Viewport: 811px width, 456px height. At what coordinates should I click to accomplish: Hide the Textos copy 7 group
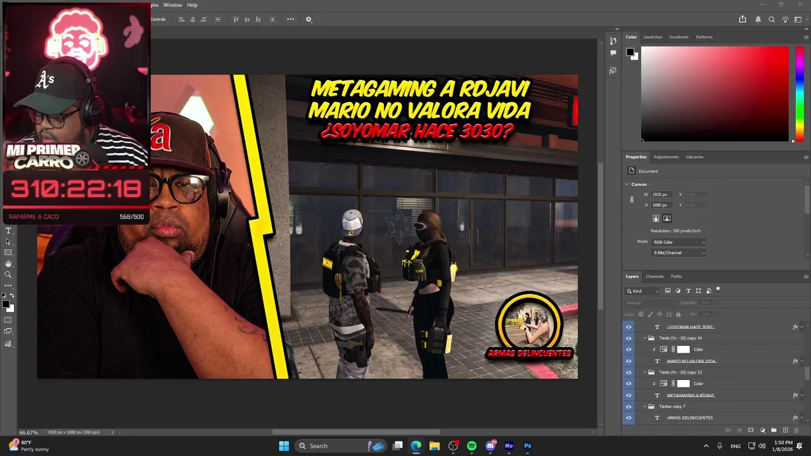(629, 407)
